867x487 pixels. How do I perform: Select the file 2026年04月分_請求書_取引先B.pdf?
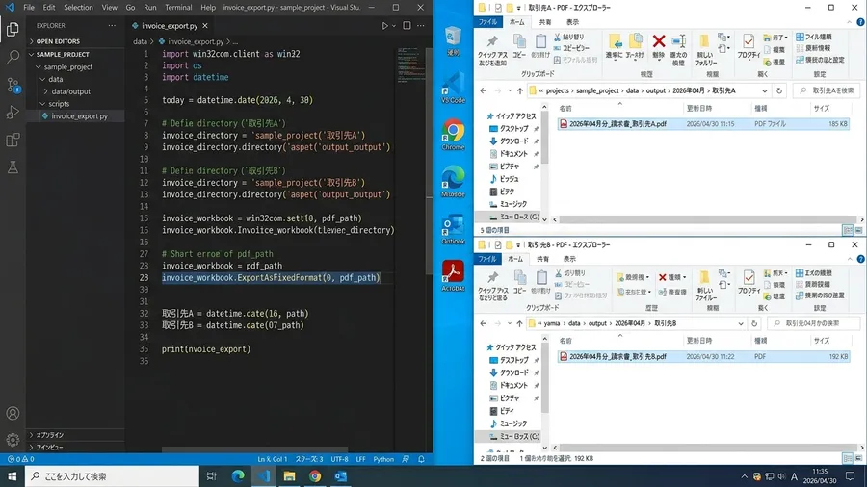703,357
